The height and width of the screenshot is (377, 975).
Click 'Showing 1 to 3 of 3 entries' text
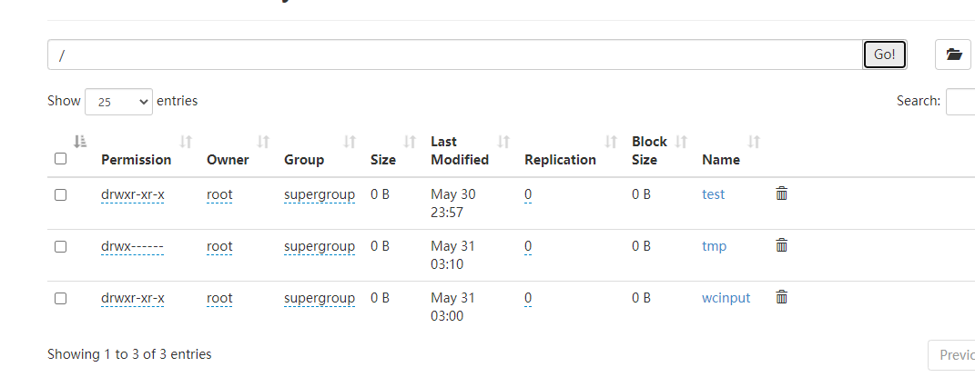coord(129,354)
